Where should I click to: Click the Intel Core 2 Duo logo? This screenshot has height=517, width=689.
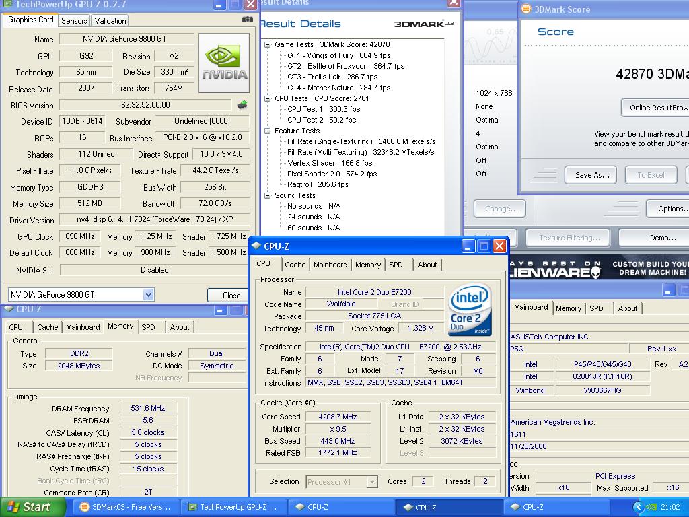point(470,310)
